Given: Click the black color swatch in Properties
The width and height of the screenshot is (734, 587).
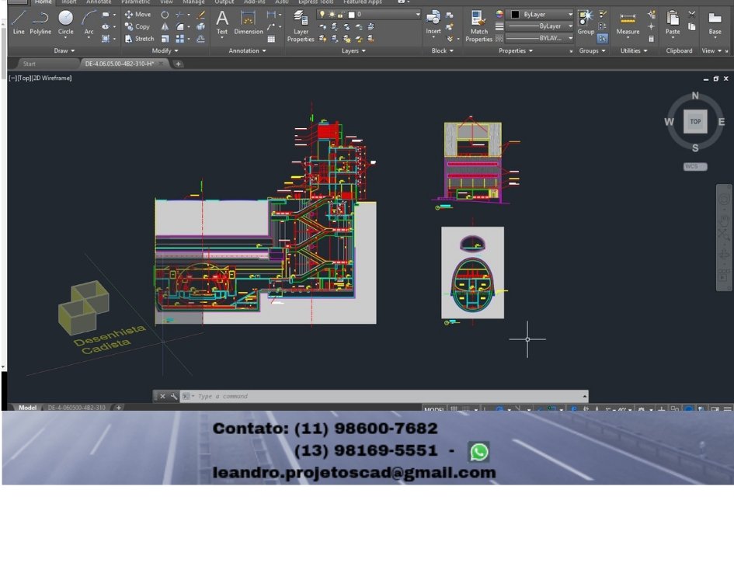Looking at the screenshot, I should click(515, 15).
